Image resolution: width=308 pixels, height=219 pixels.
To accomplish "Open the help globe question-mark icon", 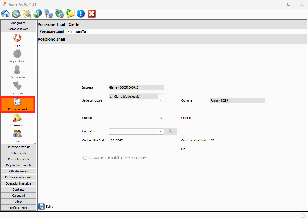I will [38, 14].
